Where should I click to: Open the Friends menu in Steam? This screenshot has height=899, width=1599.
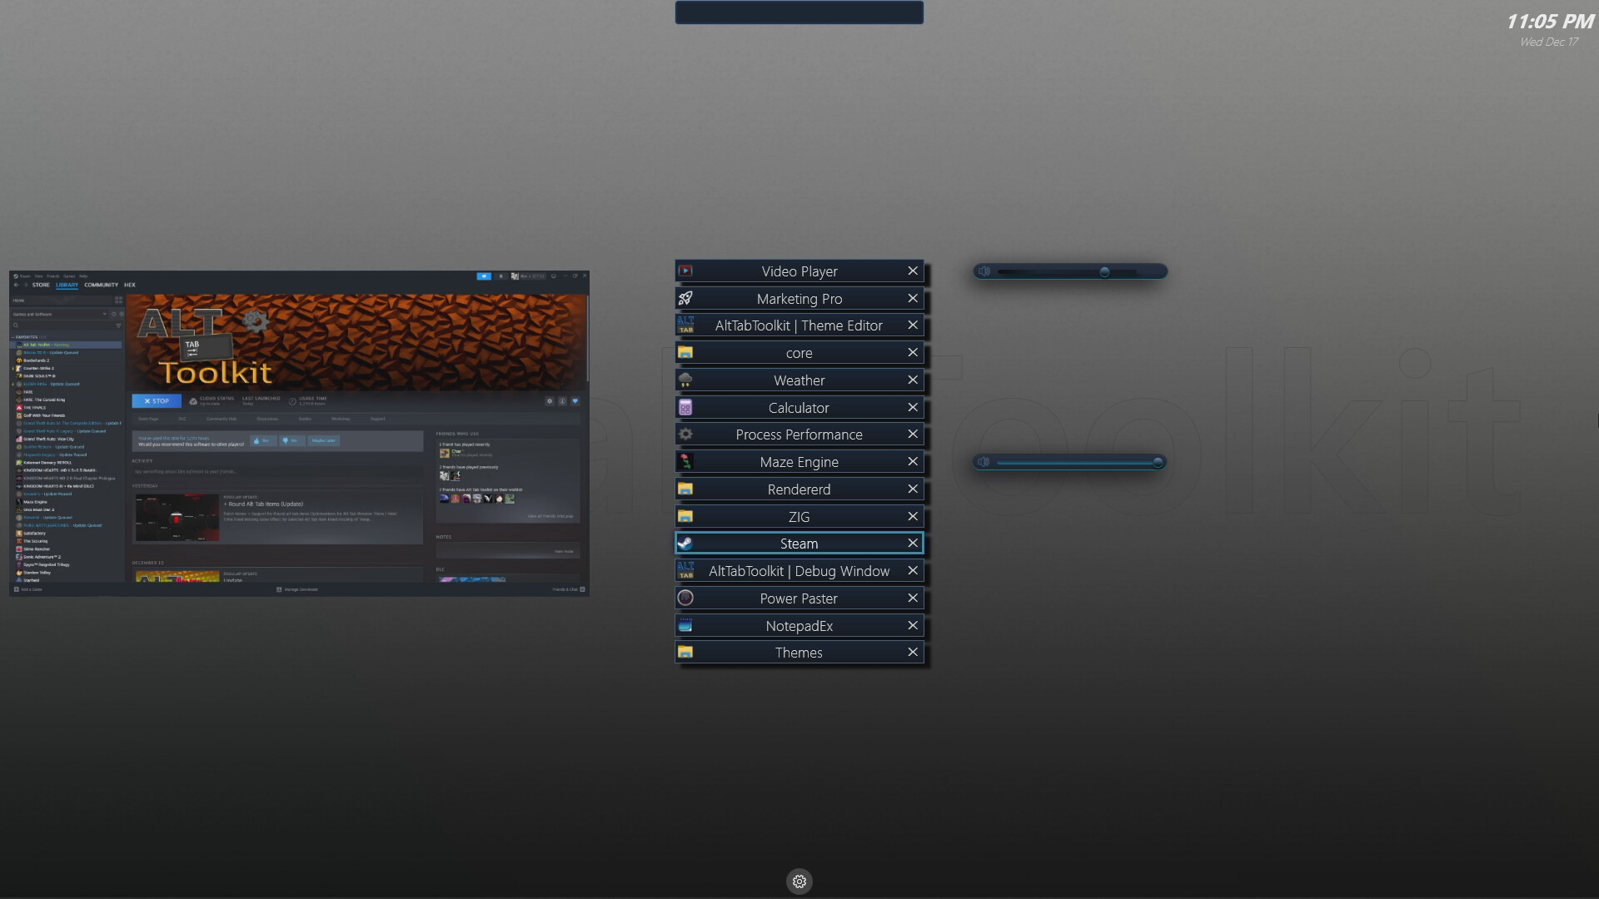point(53,276)
